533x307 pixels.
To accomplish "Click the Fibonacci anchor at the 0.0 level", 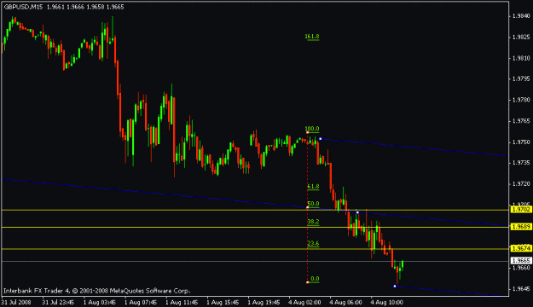I will pos(307,282).
